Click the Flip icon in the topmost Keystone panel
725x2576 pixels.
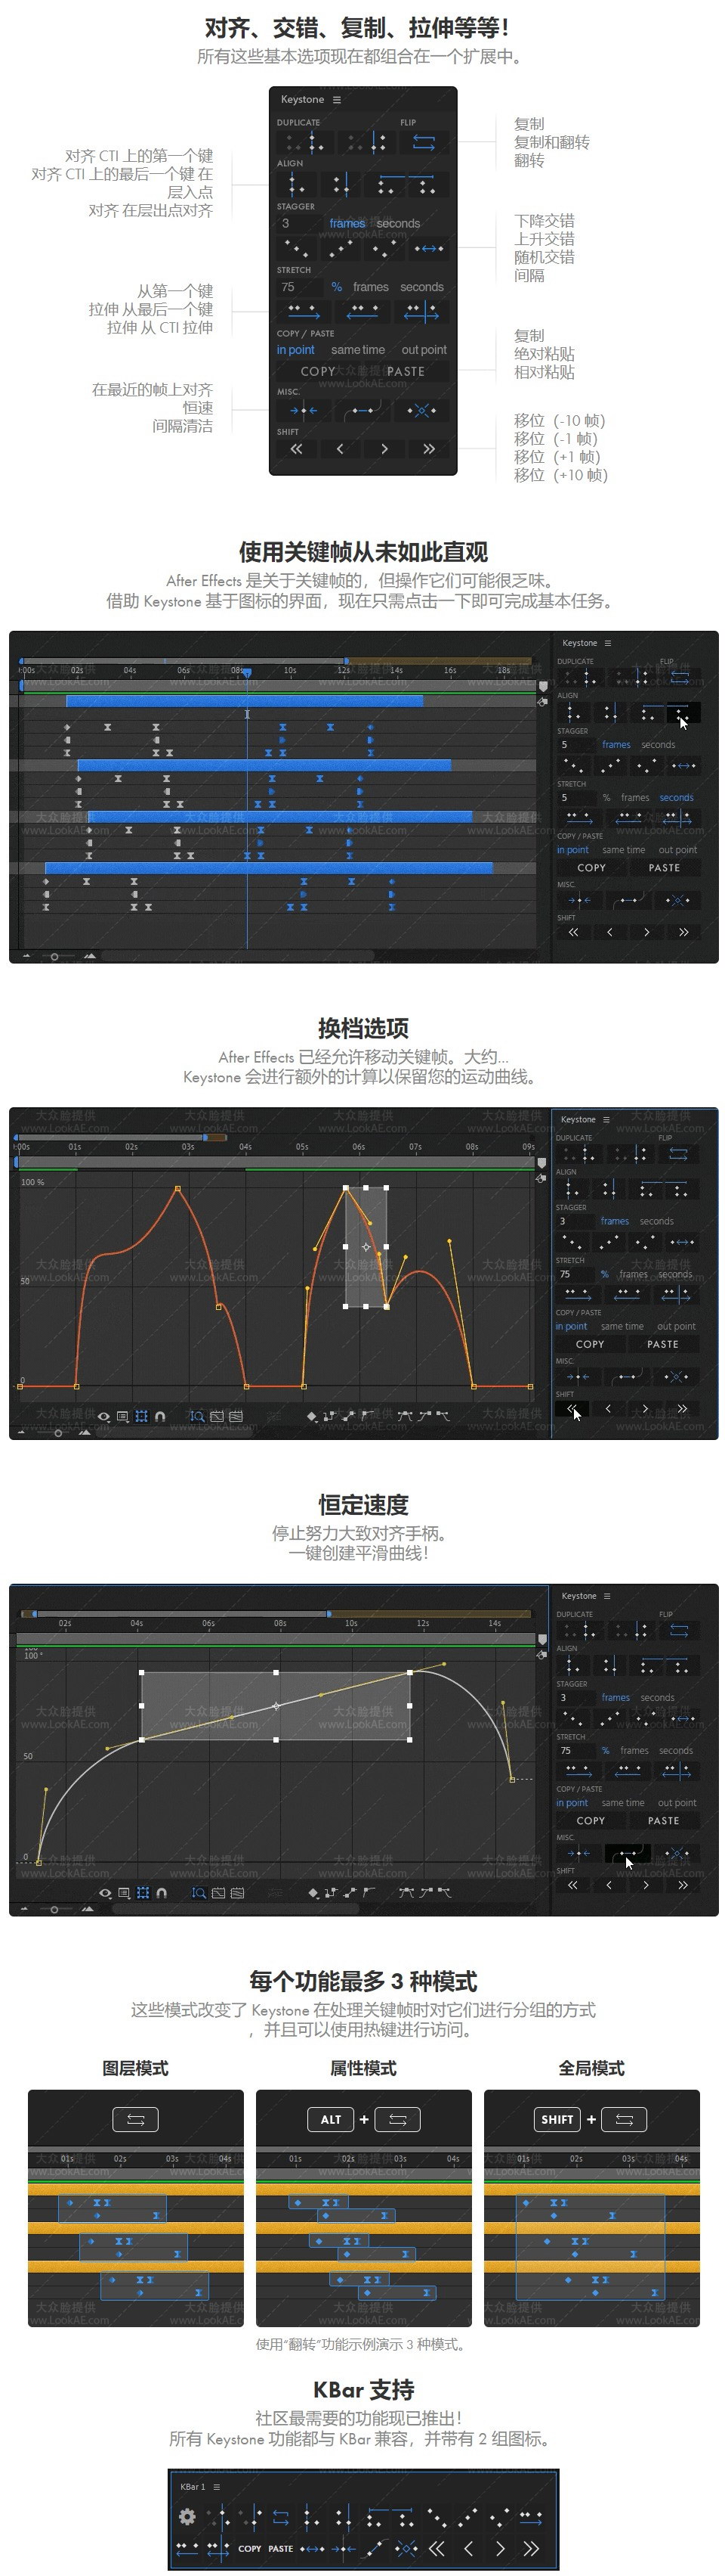[424, 143]
